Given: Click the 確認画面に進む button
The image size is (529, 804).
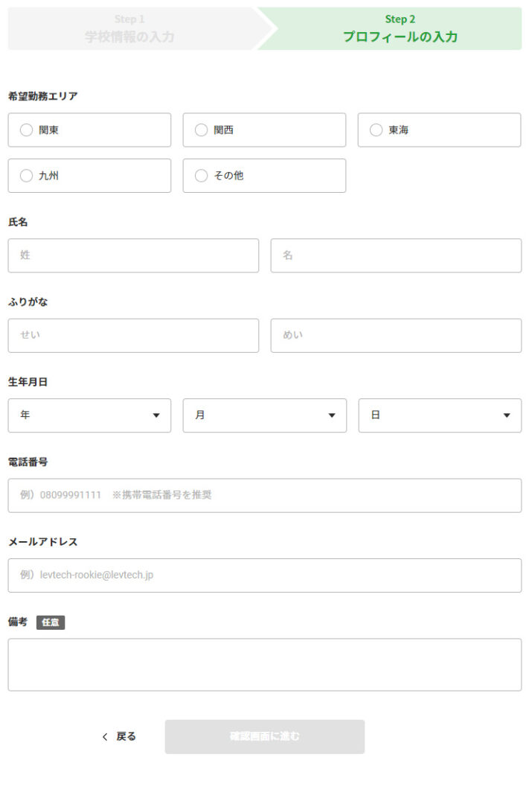Looking at the screenshot, I should coord(265,737).
